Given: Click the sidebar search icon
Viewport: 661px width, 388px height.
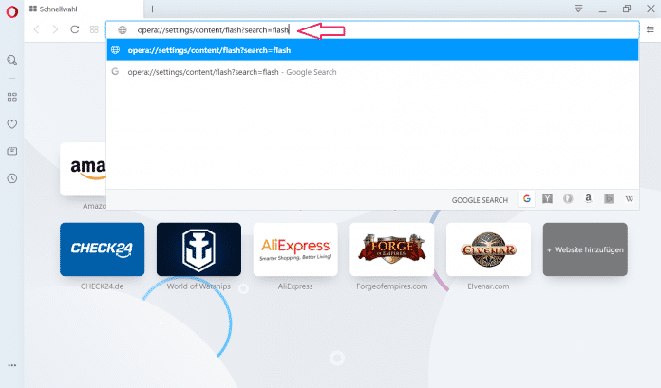Looking at the screenshot, I should pyautogui.click(x=12, y=60).
